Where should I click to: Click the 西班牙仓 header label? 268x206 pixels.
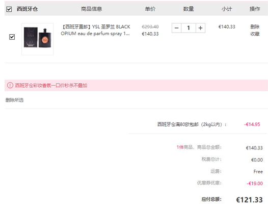pyautogui.click(x=27, y=9)
